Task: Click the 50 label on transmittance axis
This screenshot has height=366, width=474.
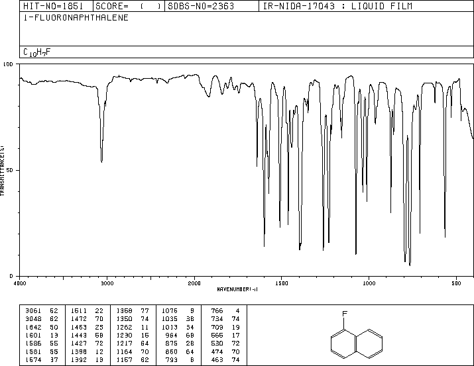Action: [10, 170]
